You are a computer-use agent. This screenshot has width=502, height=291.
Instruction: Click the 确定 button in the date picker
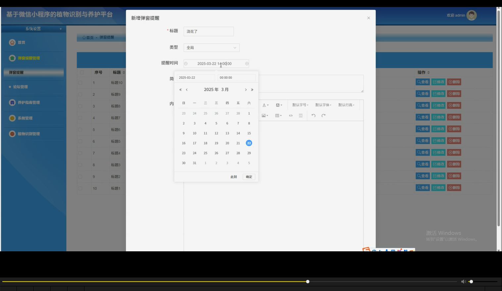[x=249, y=177]
